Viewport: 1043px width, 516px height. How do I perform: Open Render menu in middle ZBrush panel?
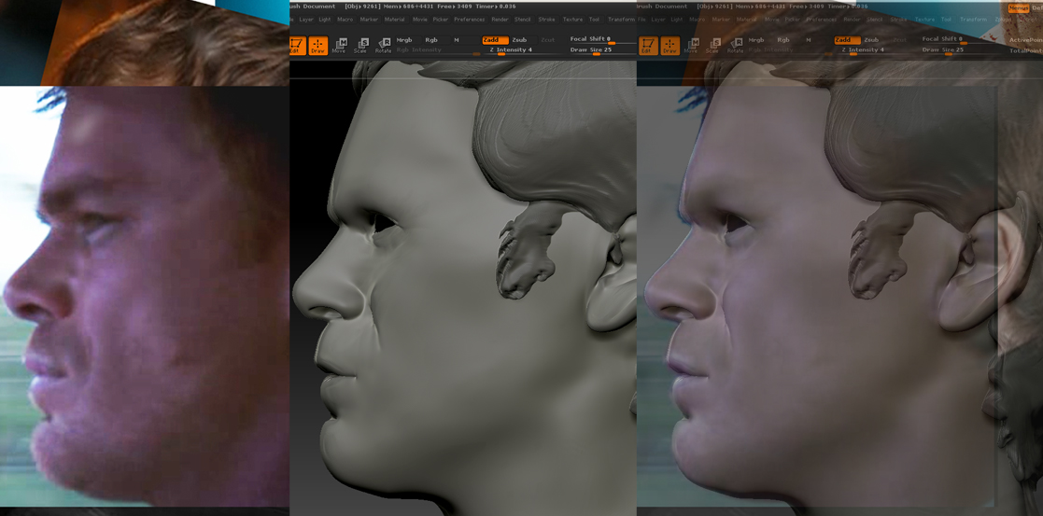[x=500, y=20]
